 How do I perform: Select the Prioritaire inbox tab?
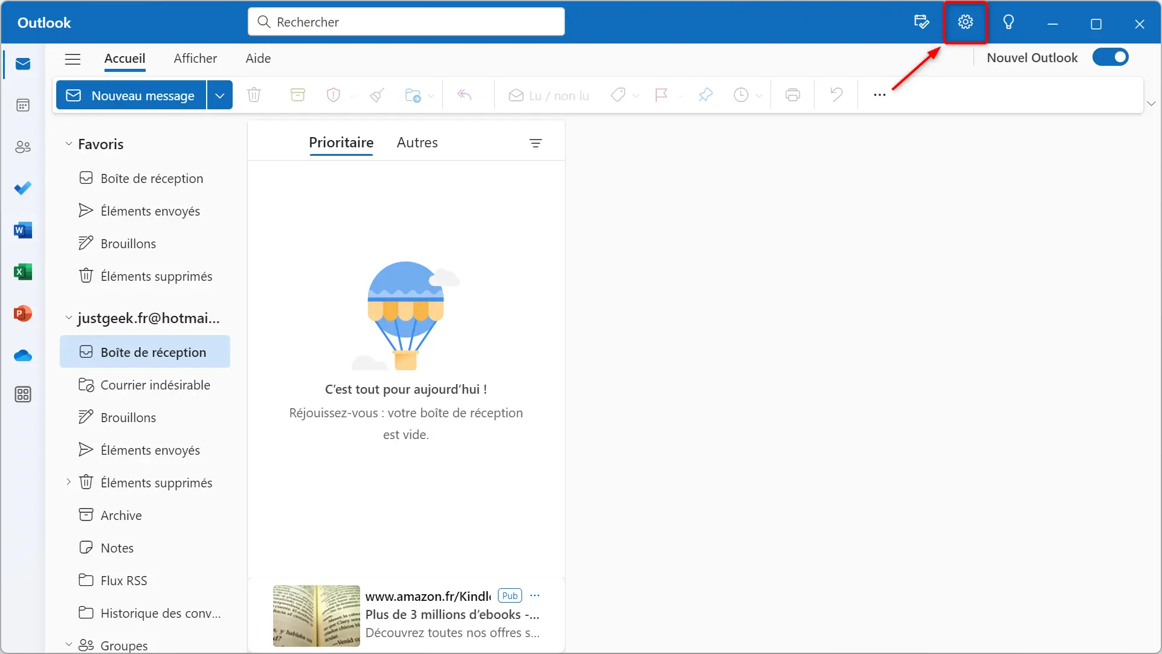pos(341,143)
